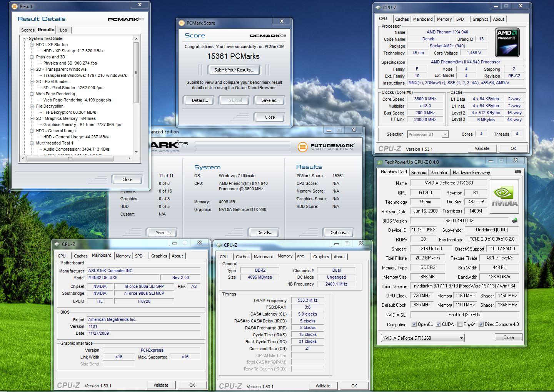554x392 pixels.
Task: Click the grayed To Excel button
Action: click(234, 100)
